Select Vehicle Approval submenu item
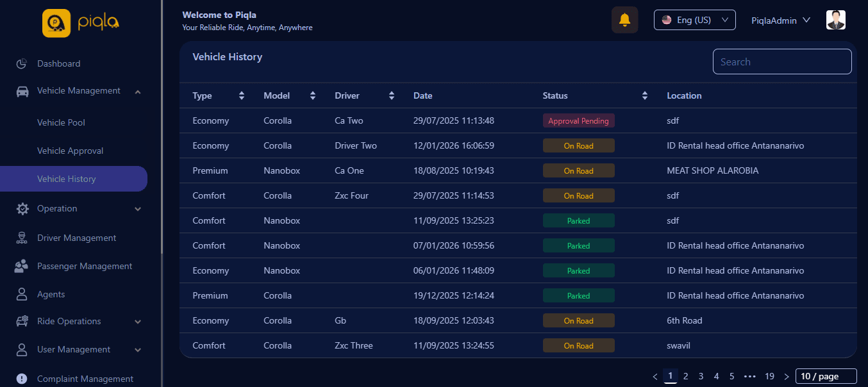This screenshot has width=868, height=387. pos(70,151)
